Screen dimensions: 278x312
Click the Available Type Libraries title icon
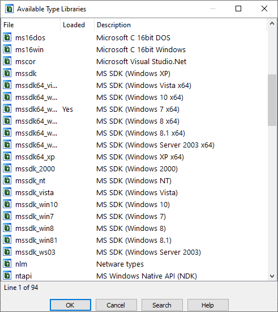click(9, 9)
